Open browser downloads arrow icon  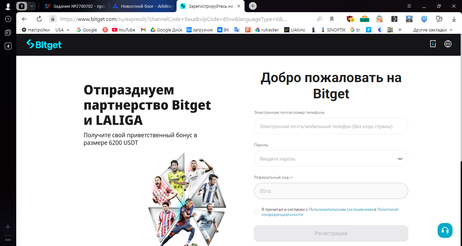(454, 19)
